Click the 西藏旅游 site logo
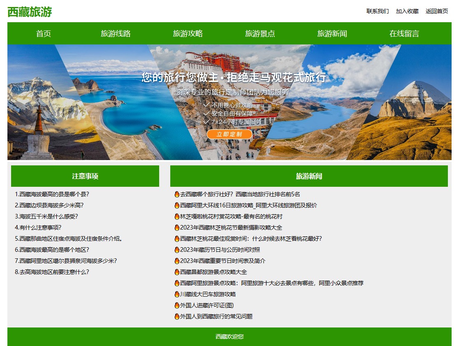Image resolution: width=459 pixels, height=346 pixels. tap(30, 12)
